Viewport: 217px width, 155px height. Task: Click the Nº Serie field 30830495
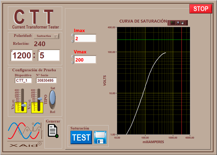point(46,80)
